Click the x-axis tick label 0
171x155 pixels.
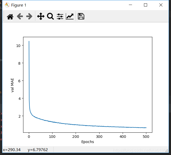[x=29, y=137]
